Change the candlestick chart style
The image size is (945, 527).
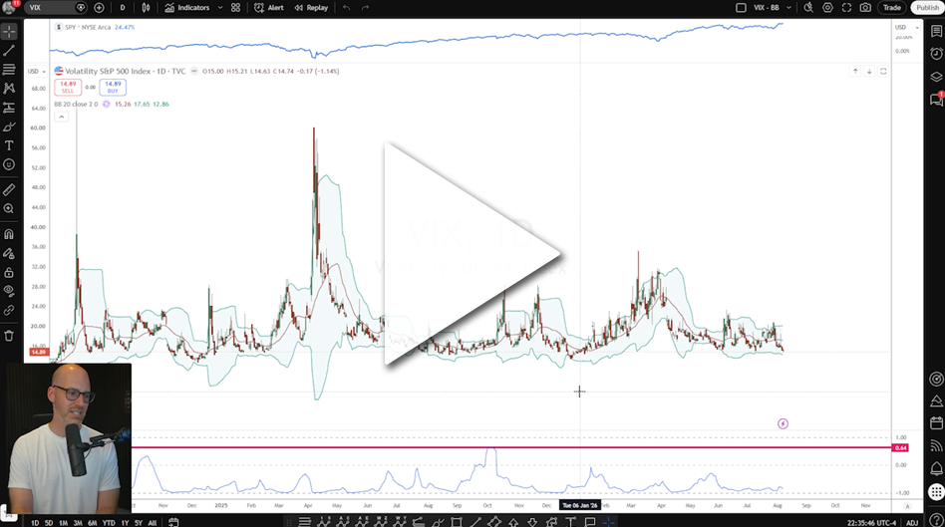pos(146,8)
